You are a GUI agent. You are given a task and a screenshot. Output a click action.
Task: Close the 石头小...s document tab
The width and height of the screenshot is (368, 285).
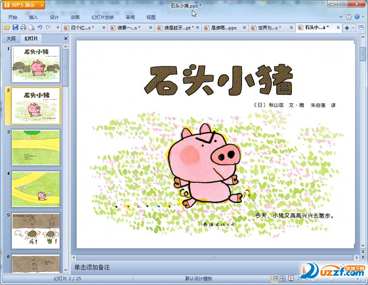(x=338, y=27)
